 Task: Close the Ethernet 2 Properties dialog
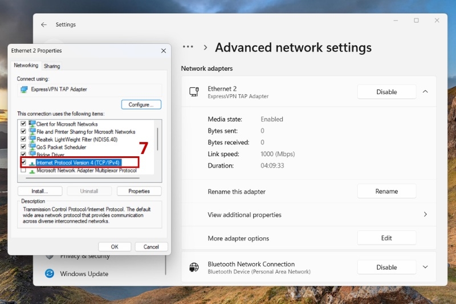(x=164, y=51)
